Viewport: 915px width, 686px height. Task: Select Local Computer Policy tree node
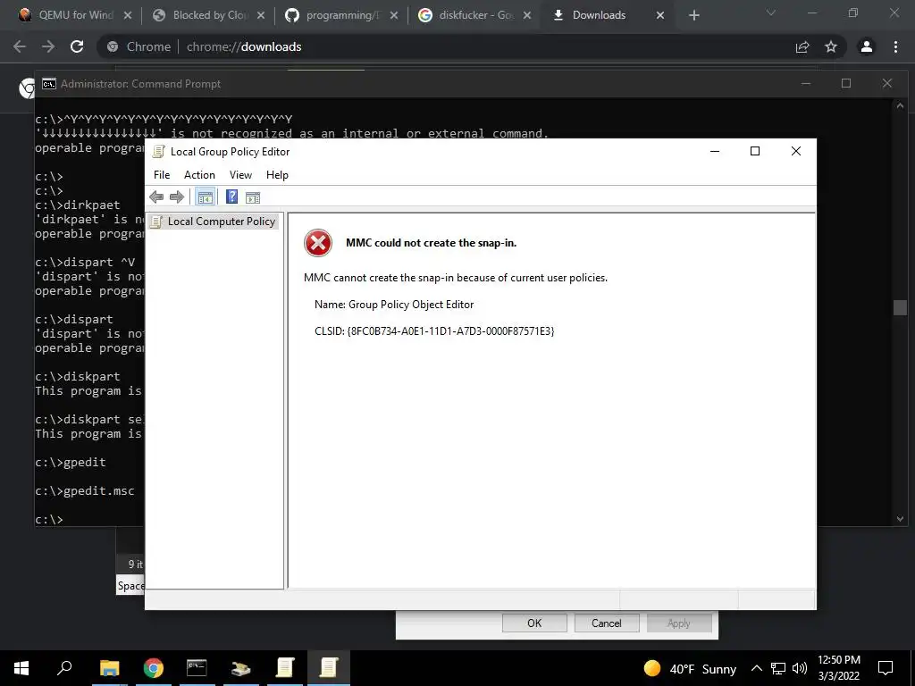click(x=214, y=222)
